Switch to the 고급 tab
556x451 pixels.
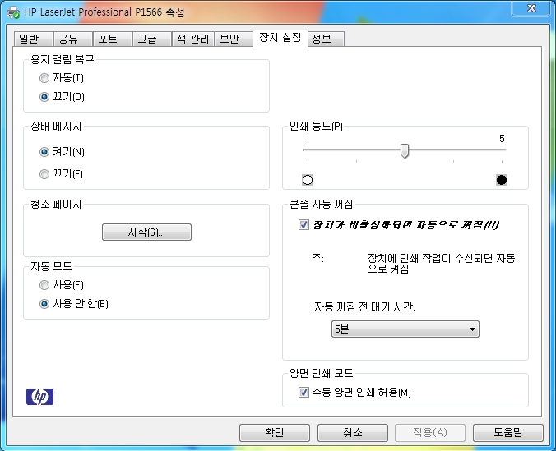(x=152, y=39)
